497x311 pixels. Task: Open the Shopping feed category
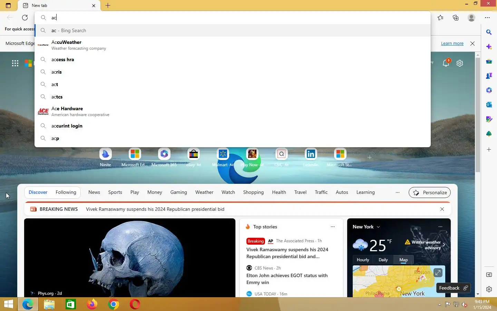253,192
